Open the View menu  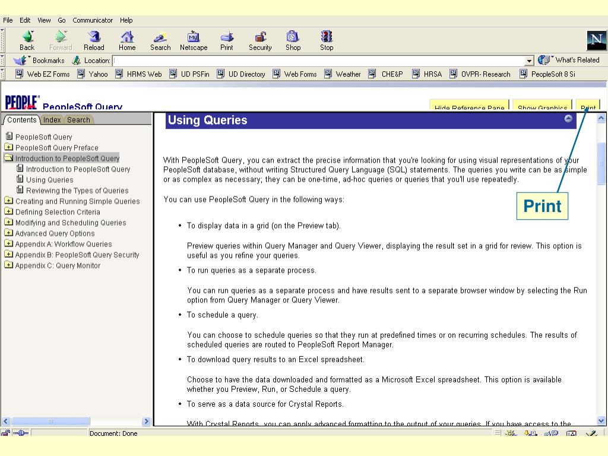coord(44,20)
